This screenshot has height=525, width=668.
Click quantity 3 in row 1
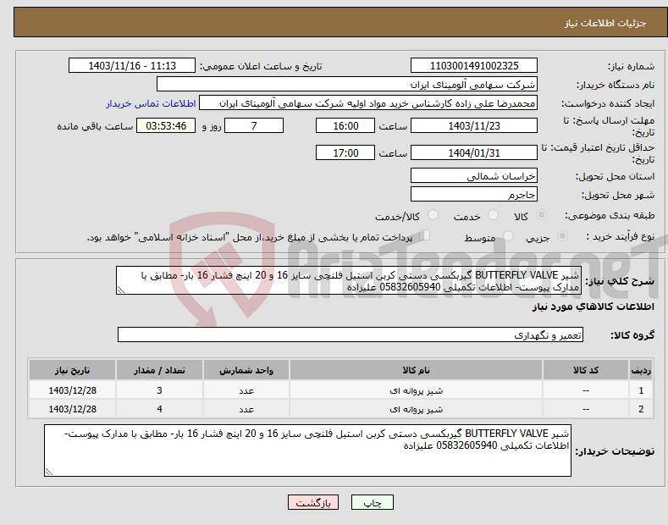click(159, 390)
